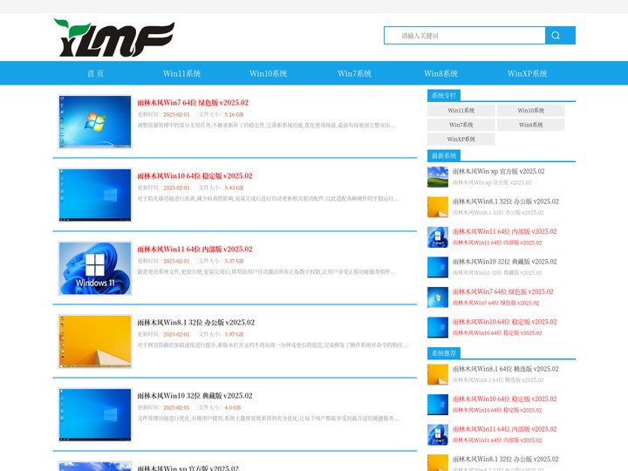Open Win10 64位 稳定版 title in 系统推荐
This screenshot has width=628, height=471.
coord(505,399)
